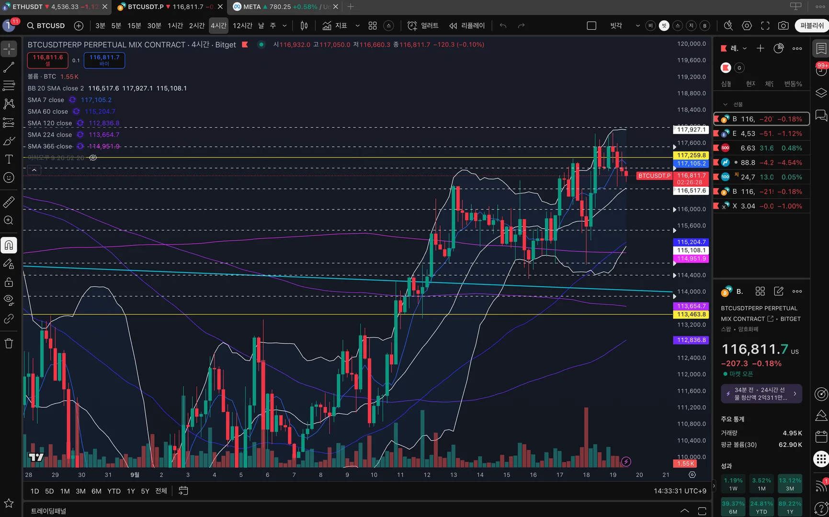Screen dimensions: 829x517
Task: Open indicator templates grid icon
Action: pos(373,26)
